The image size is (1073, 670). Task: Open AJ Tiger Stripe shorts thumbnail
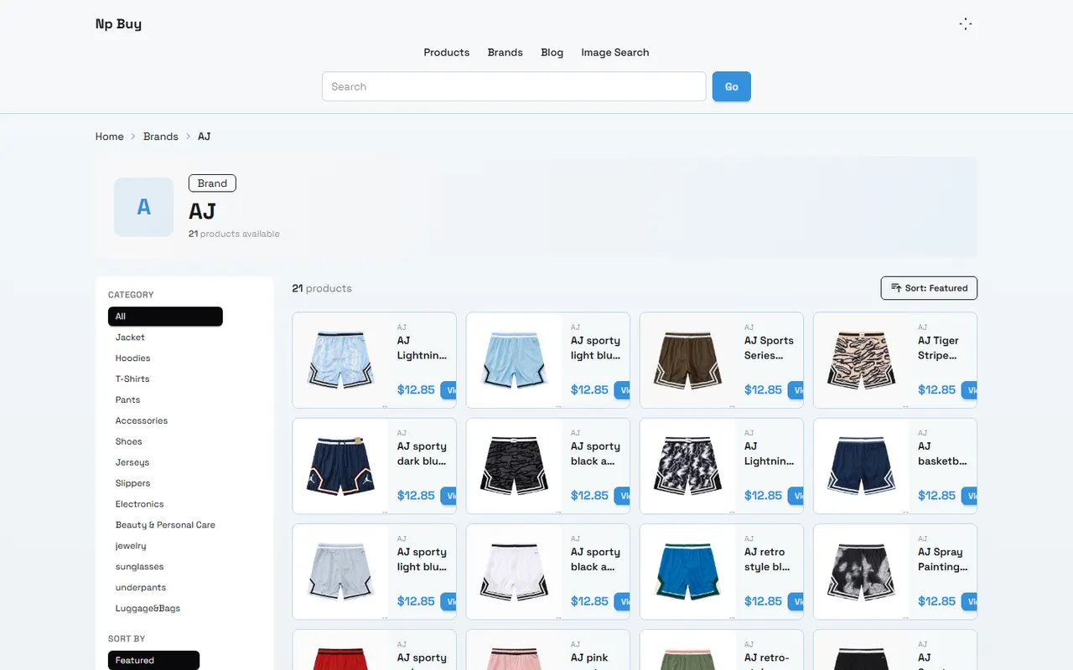(x=861, y=360)
